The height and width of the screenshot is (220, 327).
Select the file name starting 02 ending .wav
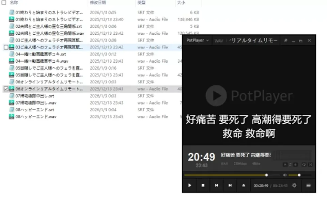50,33
